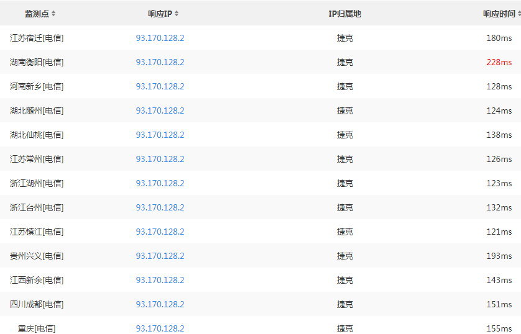Click 捷克 location in 湖南衡阳 row
The width and height of the screenshot is (521, 334).
(x=345, y=62)
